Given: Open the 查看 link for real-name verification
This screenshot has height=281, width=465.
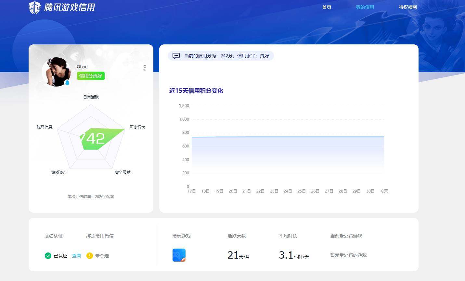Looking at the screenshot, I should tap(76, 256).
